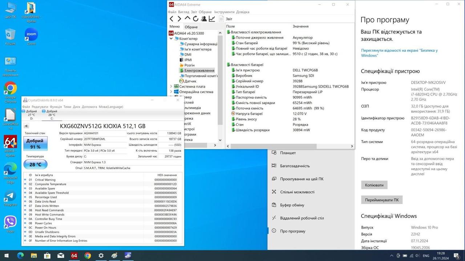Open Датчик sensor tree item
465x261 pixels.
tap(188, 81)
